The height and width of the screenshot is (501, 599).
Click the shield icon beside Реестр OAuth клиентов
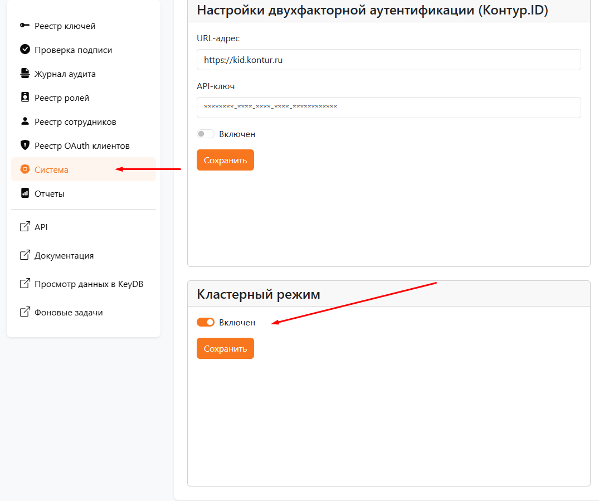[x=25, y=145]
